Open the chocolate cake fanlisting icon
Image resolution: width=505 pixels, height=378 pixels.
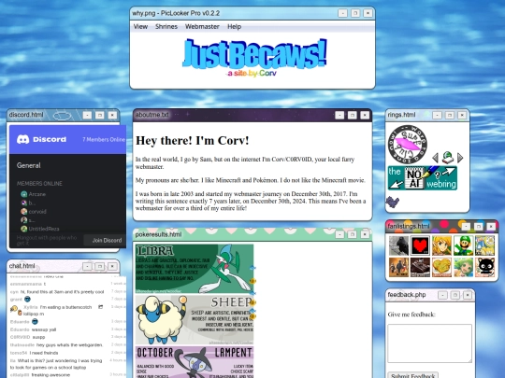coord(420,267)
